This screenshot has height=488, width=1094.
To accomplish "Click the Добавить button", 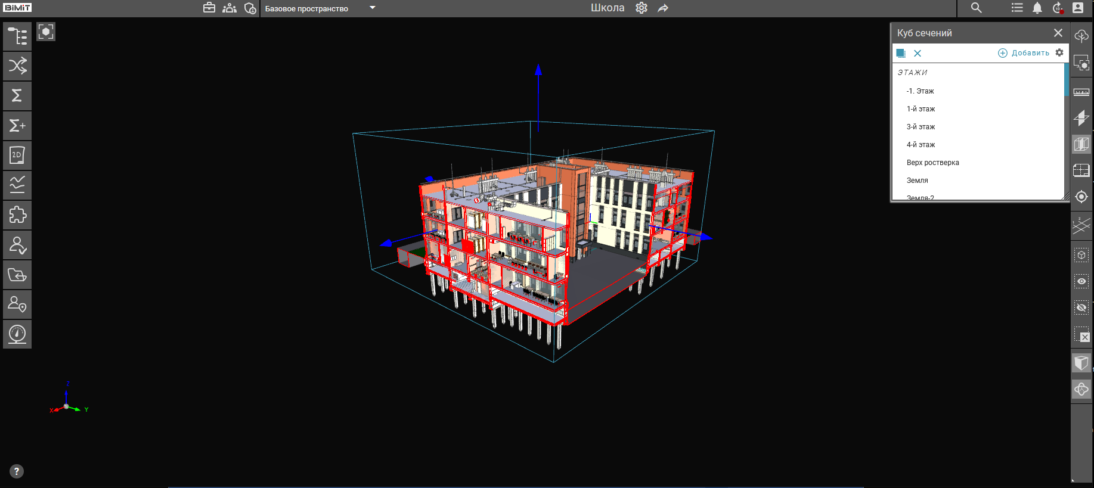I will pyautogui.click(x=1024, y=53).
